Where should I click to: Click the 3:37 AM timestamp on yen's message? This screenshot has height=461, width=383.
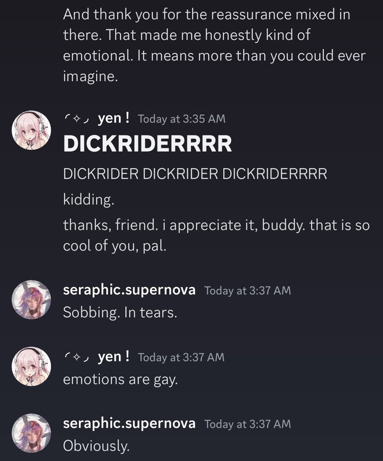pyautogui.click(x=181, y=357)
